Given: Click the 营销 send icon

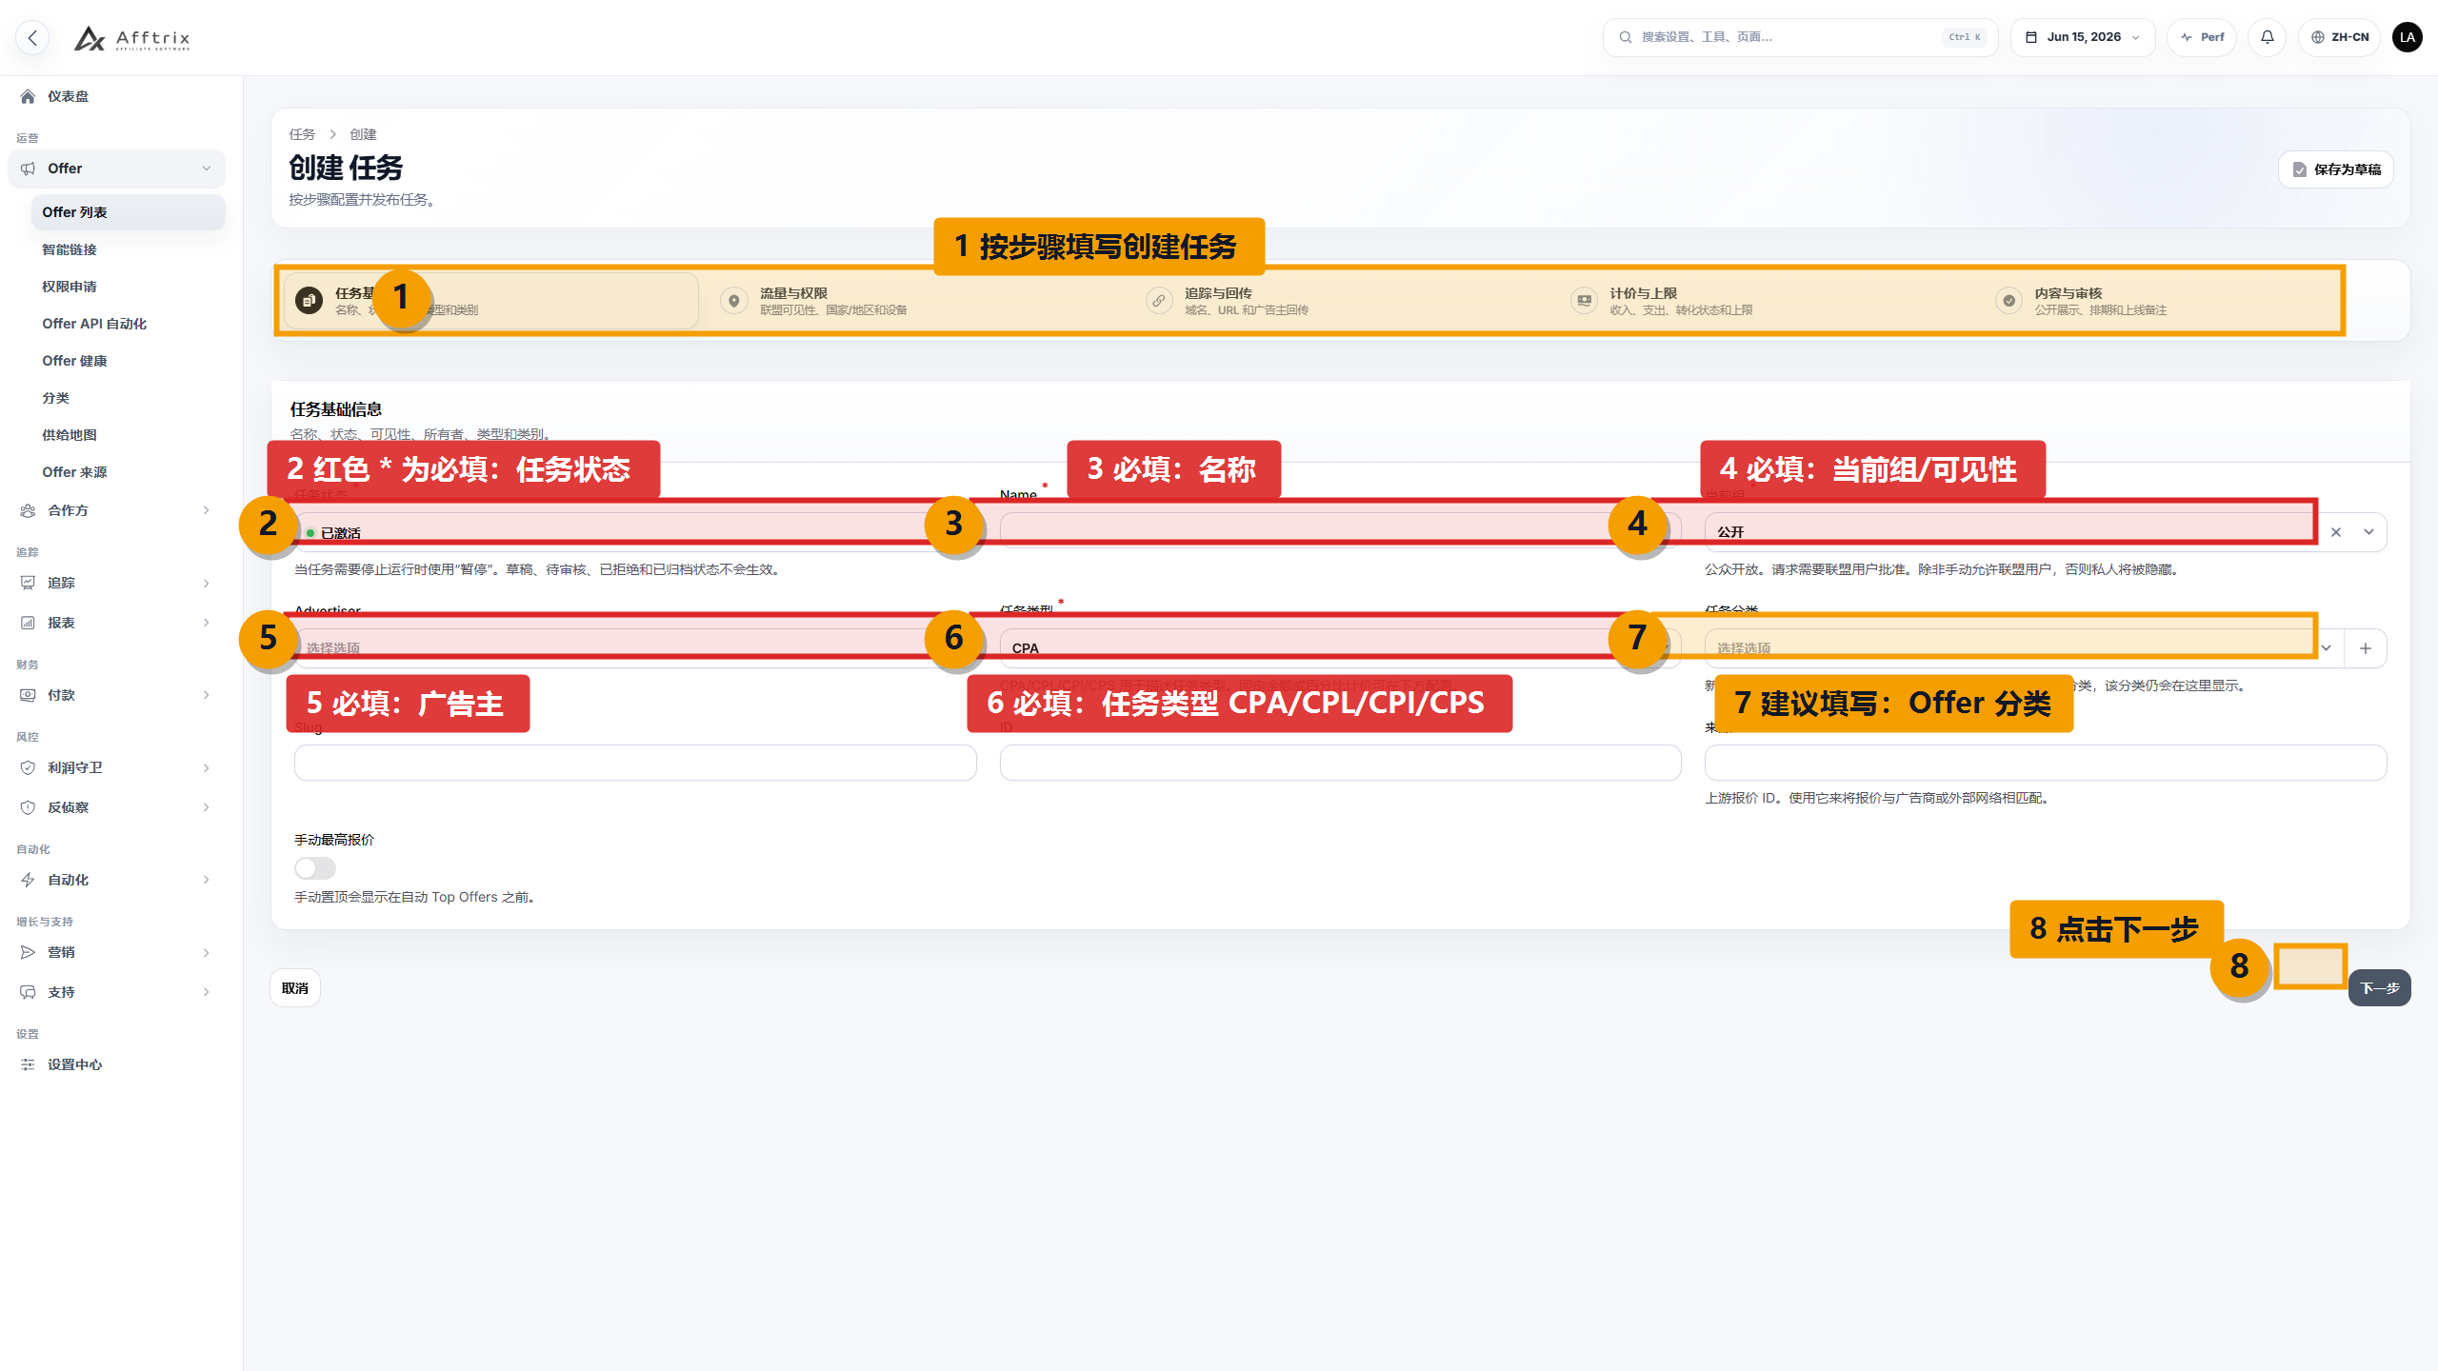Looking at the screenshot, I should 28,952.
